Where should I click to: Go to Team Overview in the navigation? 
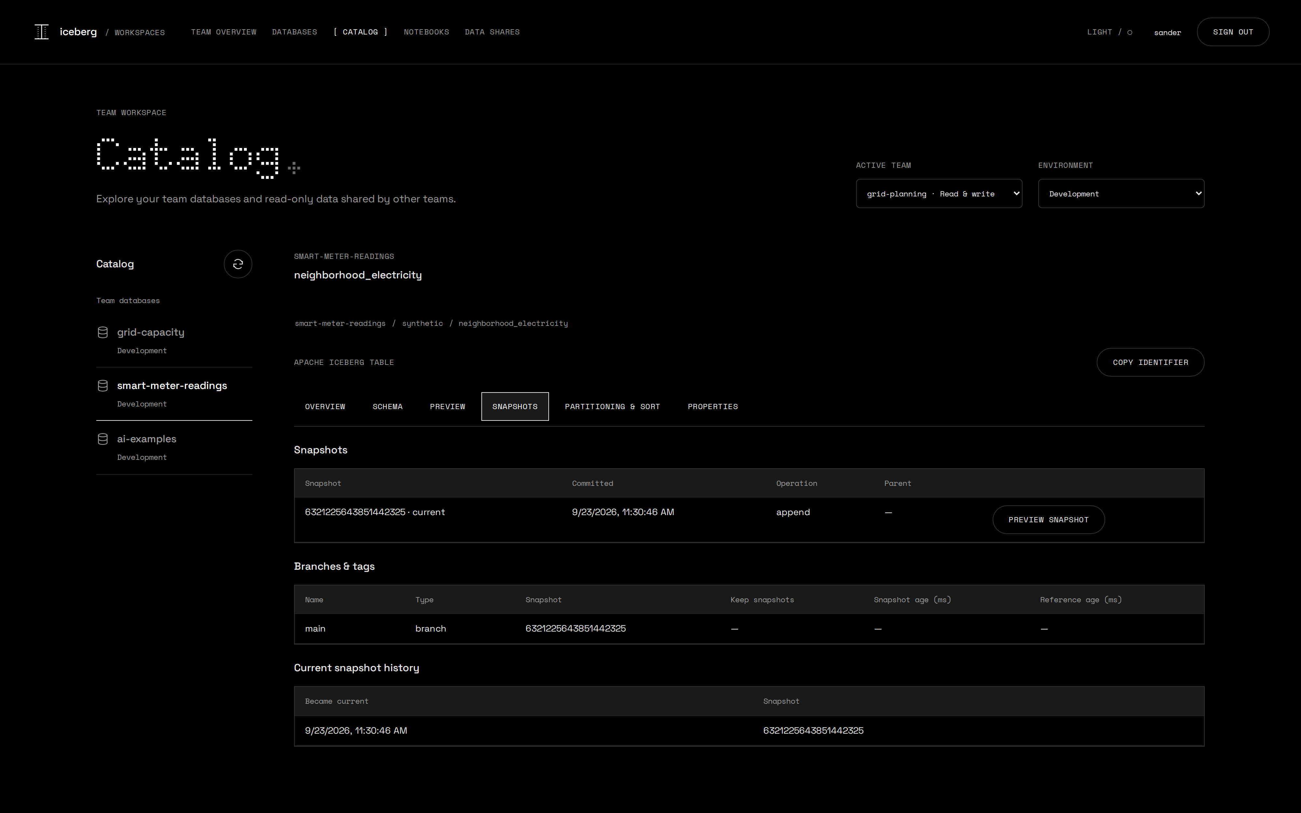(x=224, y=32)
